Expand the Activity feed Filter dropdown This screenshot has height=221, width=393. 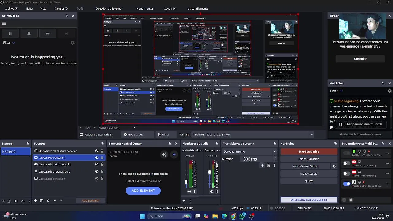click(9, 43)
